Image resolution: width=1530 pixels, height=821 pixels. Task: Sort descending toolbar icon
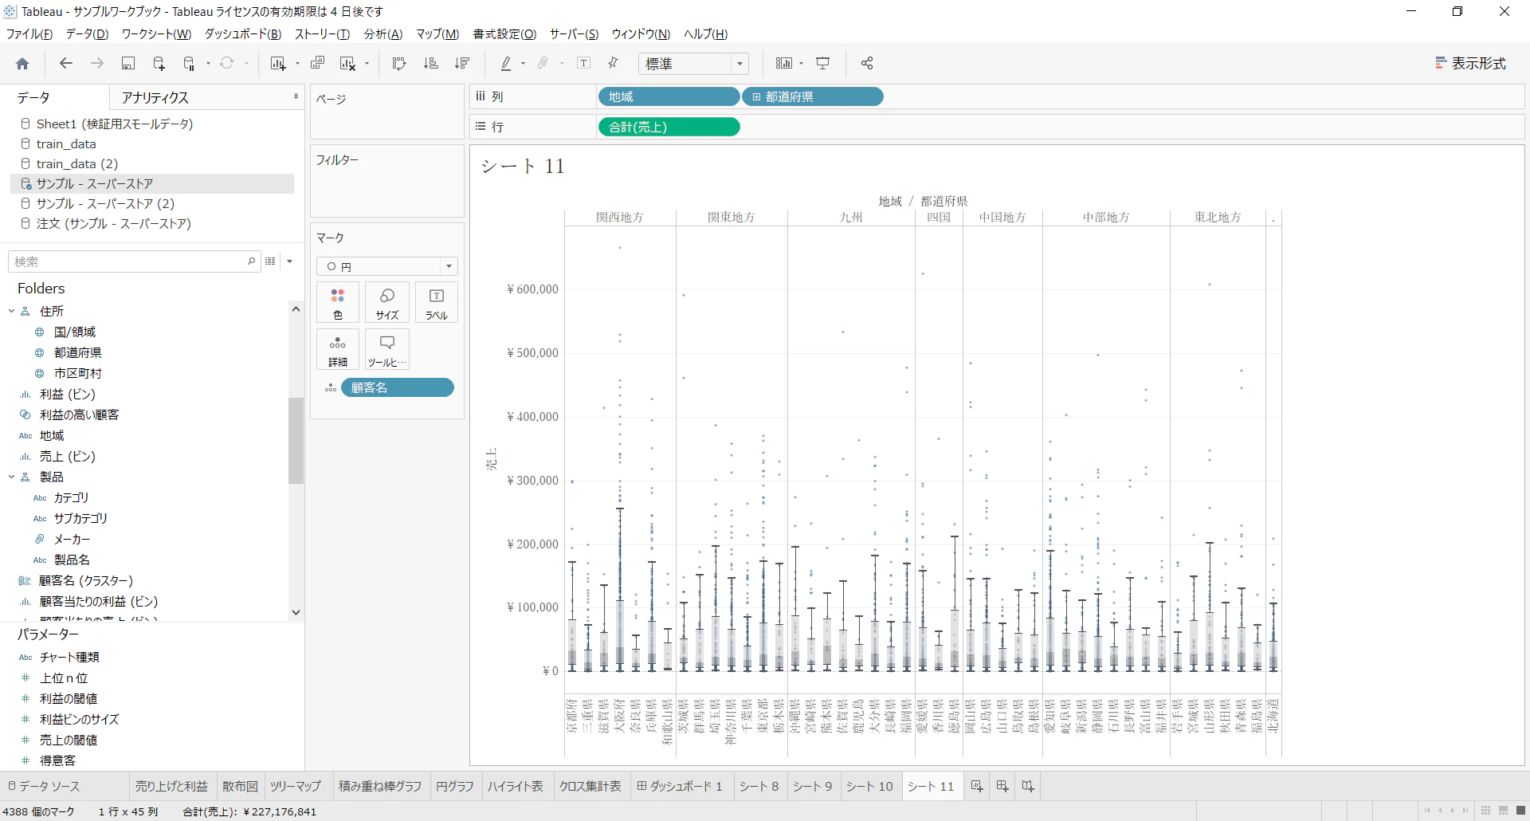[462, 64]
